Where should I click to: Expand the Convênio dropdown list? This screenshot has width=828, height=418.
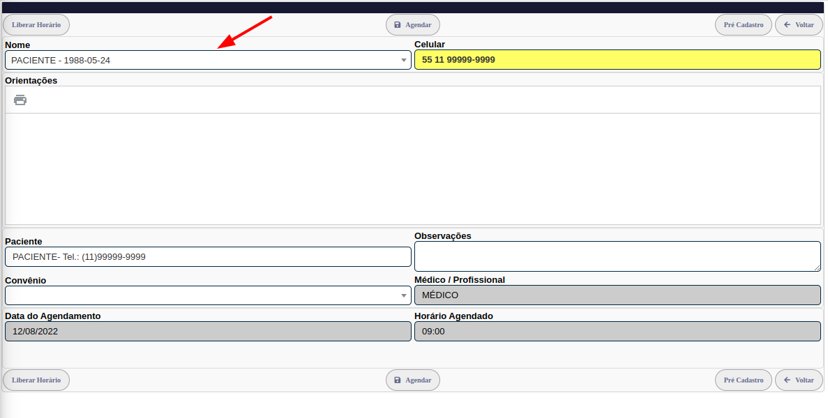(208, 296)
